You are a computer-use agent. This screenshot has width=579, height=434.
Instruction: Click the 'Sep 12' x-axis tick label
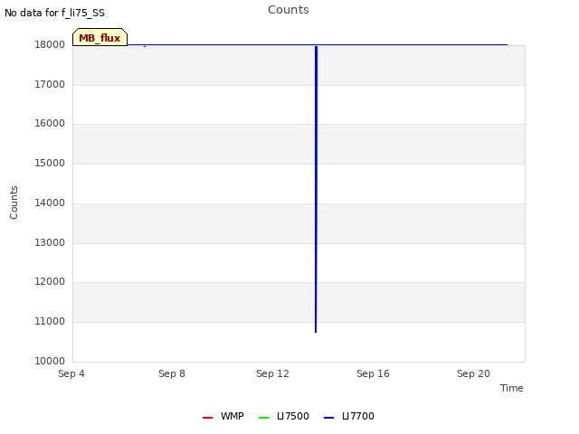272,373
